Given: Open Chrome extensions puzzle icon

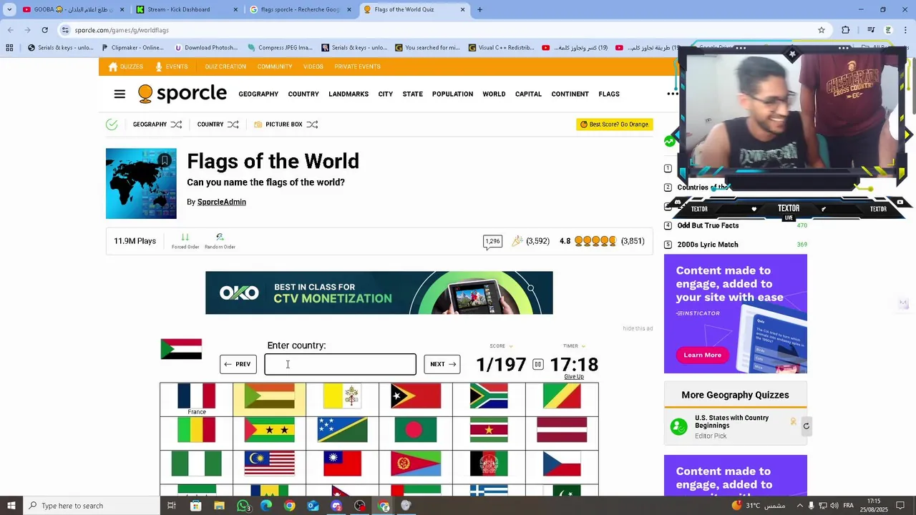Looking at the screenshot, I should [x=846, y=30].
